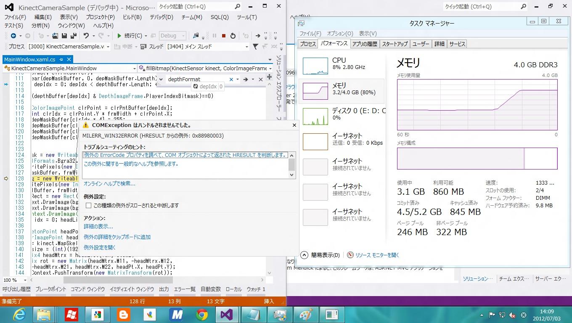
Task: Open the Breakpoints tab at bottom
Action: click(51, 289)
